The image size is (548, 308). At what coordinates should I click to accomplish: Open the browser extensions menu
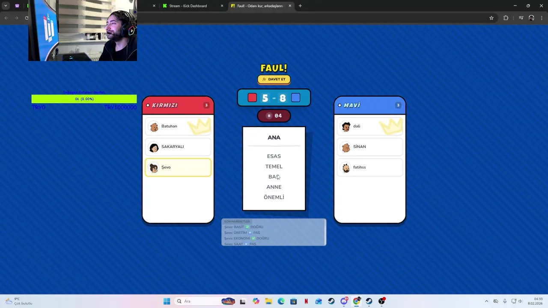pyautogui.click(x=506, y=18)
